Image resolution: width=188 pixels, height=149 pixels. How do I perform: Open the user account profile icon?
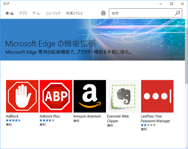click(x=103, y=13)
